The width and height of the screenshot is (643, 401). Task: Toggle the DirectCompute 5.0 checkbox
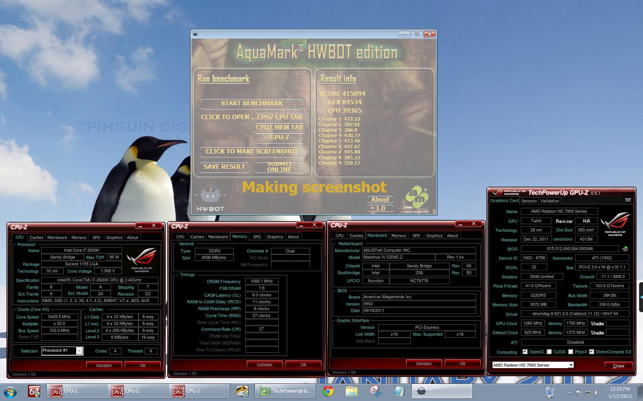tap(592, 352)
